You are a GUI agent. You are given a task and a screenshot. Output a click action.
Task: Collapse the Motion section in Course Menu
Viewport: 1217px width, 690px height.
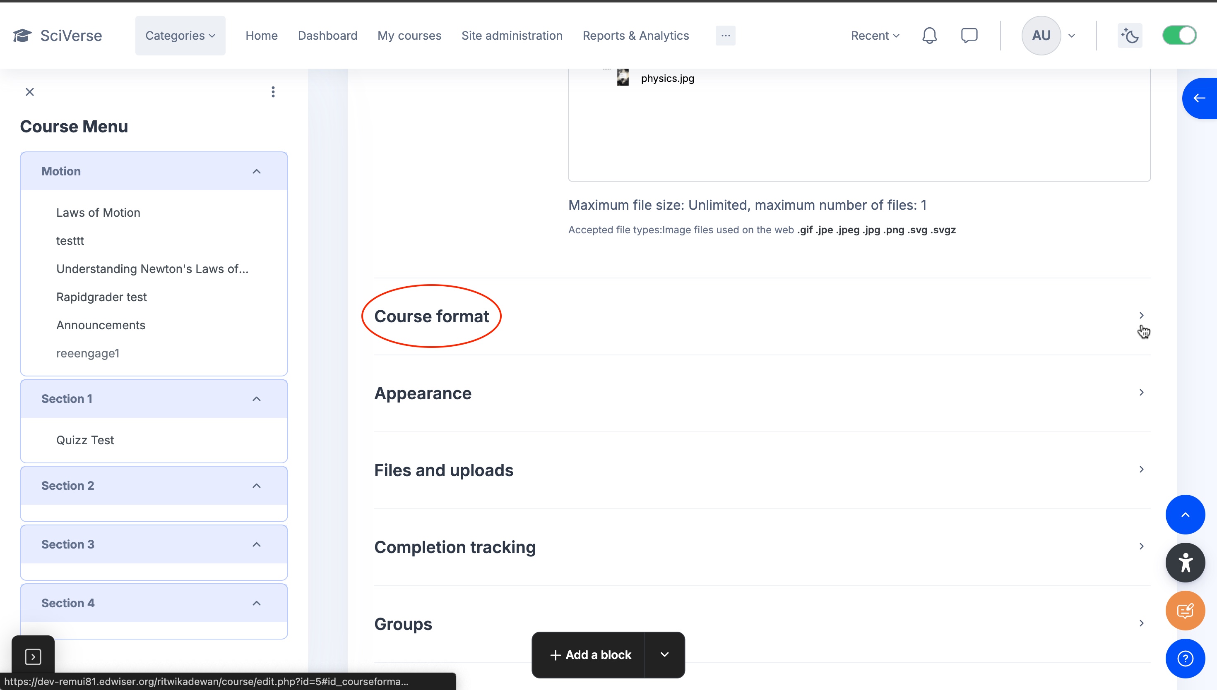pos(257,171)
